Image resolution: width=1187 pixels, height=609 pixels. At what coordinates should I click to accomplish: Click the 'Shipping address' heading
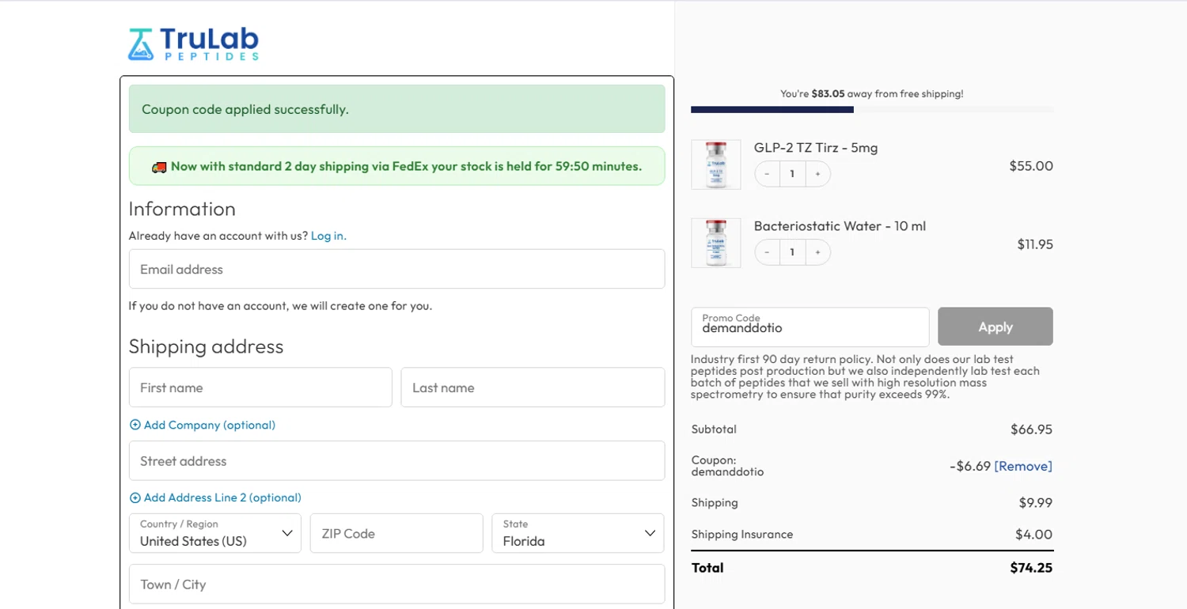pyautogui.click(x=206, y=346)
